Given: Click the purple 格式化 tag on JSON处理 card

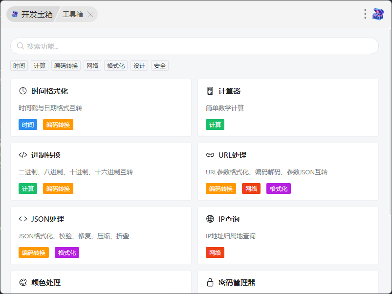Looking at the screenshot, I should point(67,252).
